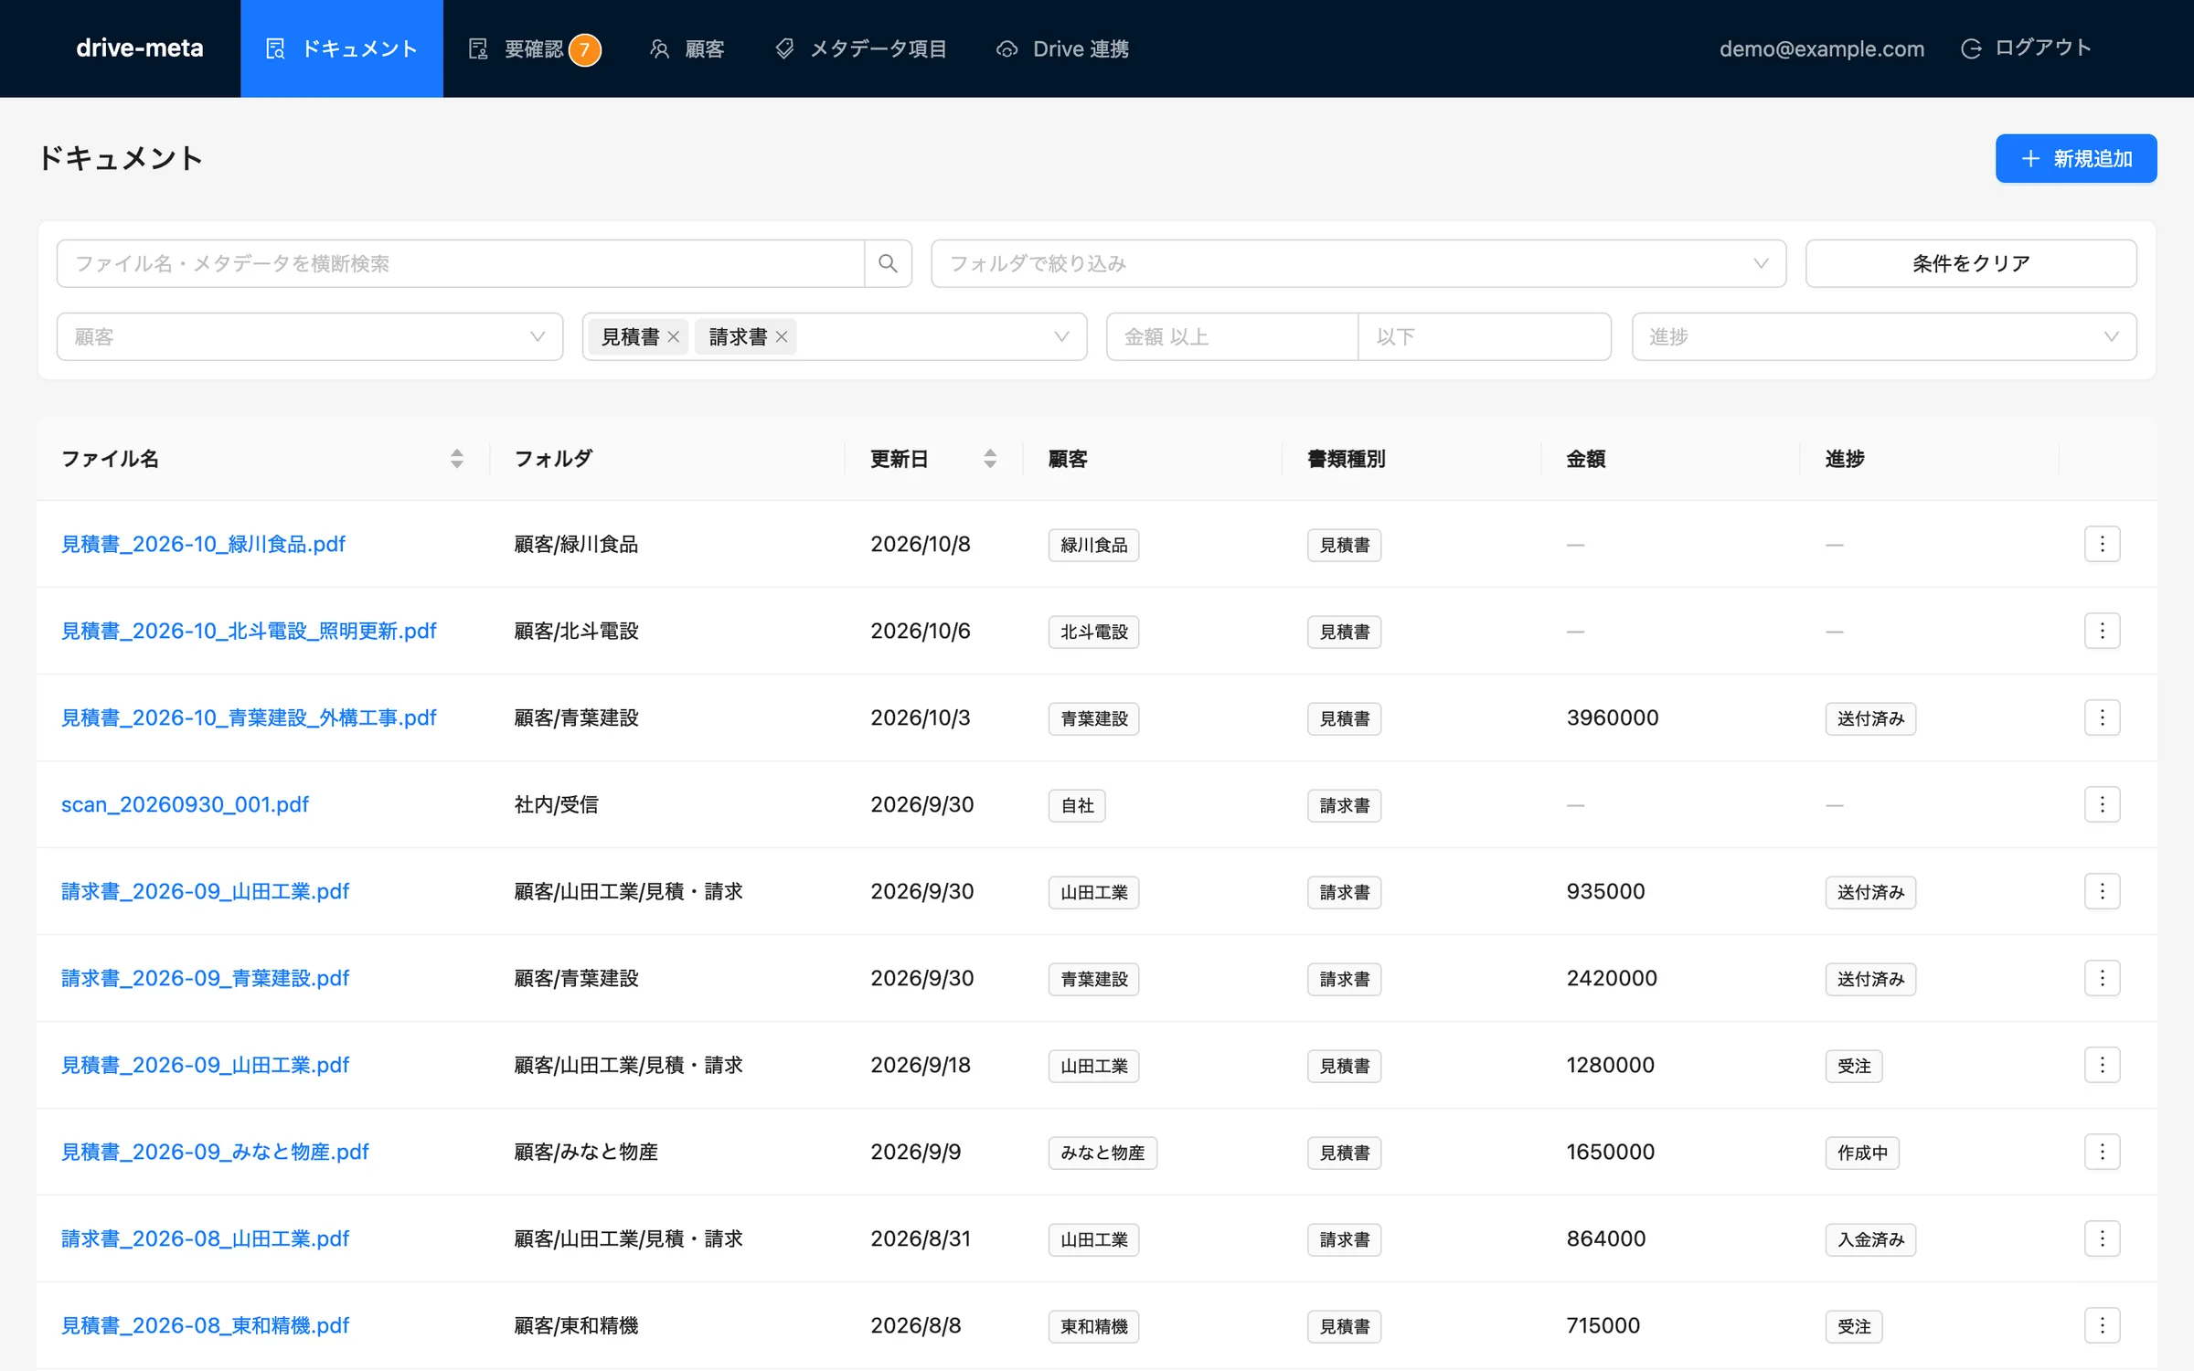
Task: Click the 自社 customer tag
Action: pos(1077,805)
